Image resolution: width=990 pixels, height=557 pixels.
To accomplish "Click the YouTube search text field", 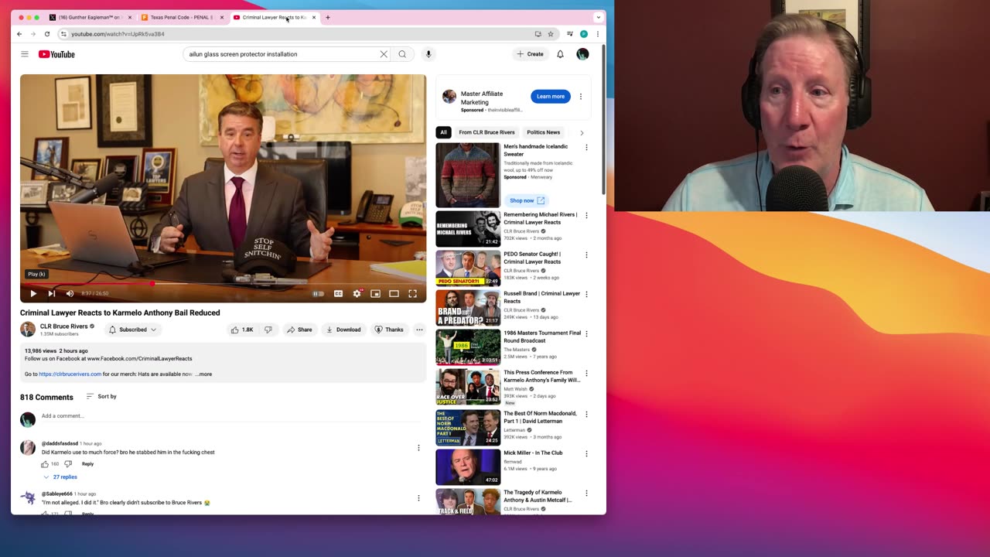I will pyautogui.click(x=282, y=54).
